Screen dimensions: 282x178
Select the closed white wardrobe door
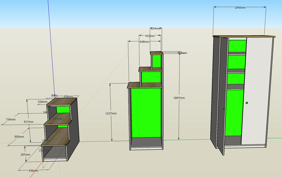[x=257, y=91]
